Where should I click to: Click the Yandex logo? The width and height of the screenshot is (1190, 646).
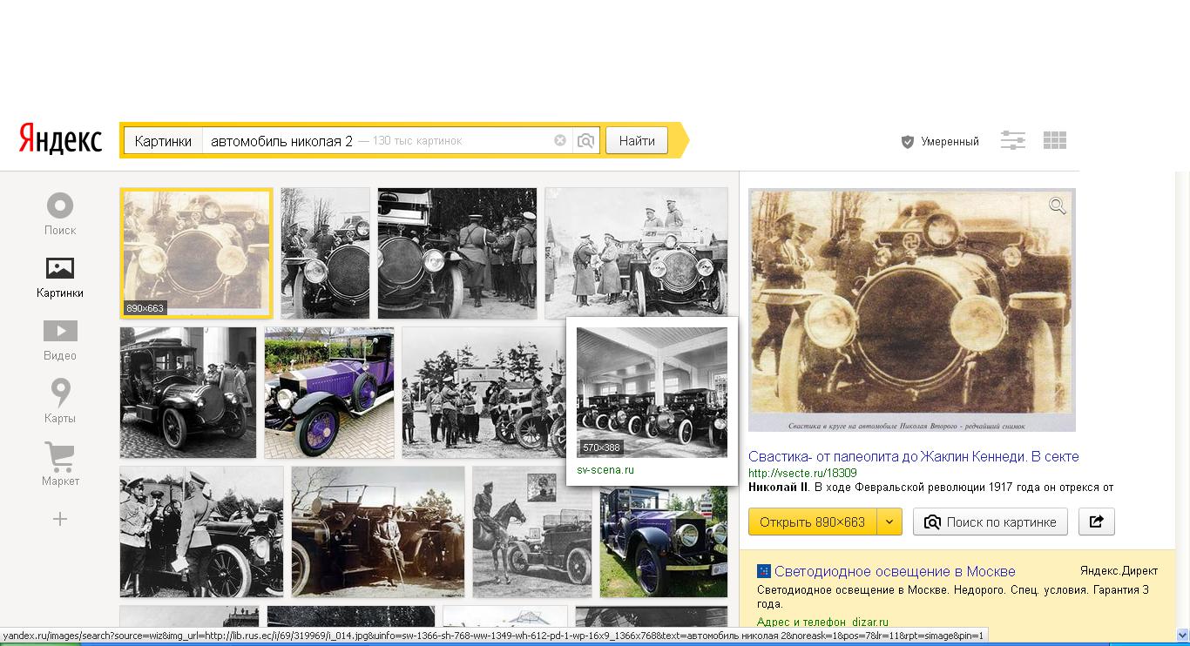60,140
